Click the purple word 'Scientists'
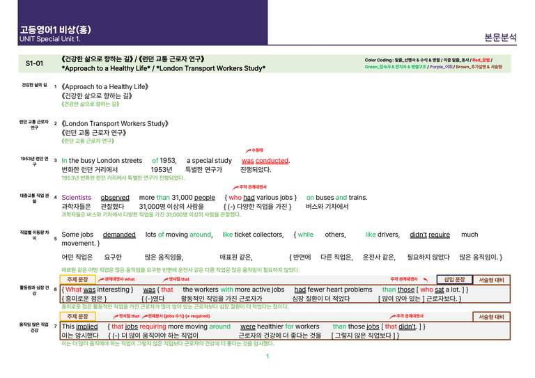 pyautogui.click(x=77, y=198)
